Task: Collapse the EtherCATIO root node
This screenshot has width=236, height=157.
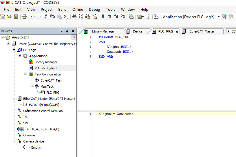Action: [2, 37]
